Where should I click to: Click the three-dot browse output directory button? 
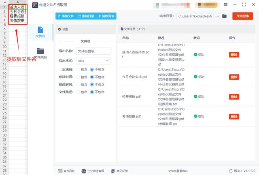pos(217,16)
